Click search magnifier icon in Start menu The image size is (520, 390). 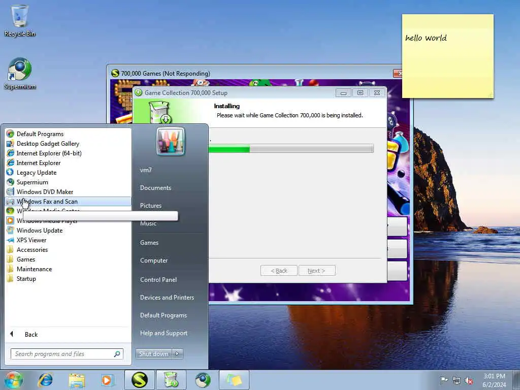(117, 354)
